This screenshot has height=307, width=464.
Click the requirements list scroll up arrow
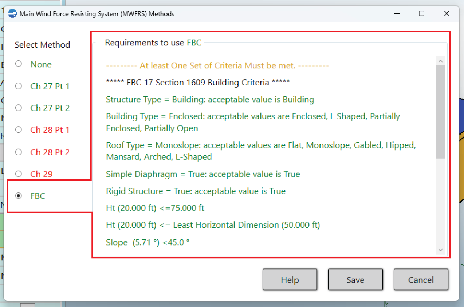(440, 61)
